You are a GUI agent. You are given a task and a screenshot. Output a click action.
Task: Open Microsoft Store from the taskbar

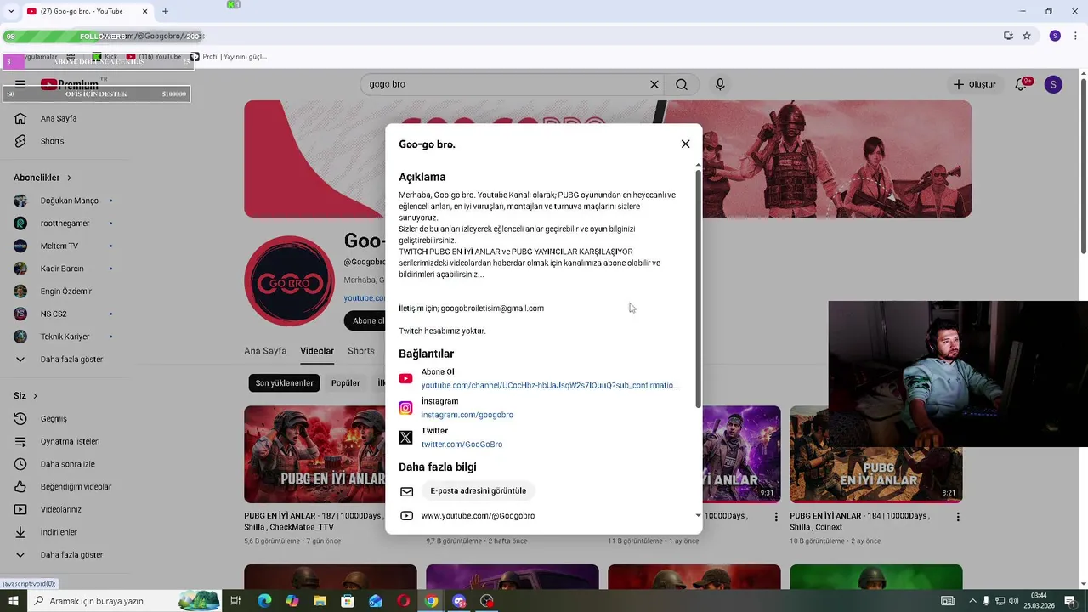348,601
